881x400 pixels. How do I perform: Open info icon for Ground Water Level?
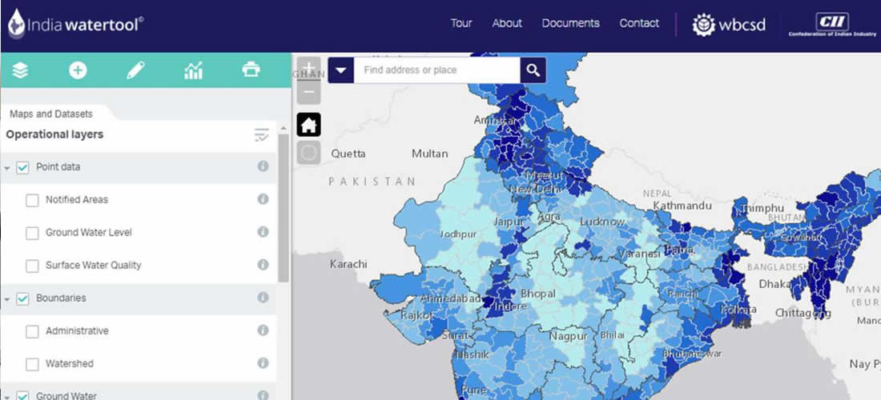pyautogui.click(x=263, y=232)
